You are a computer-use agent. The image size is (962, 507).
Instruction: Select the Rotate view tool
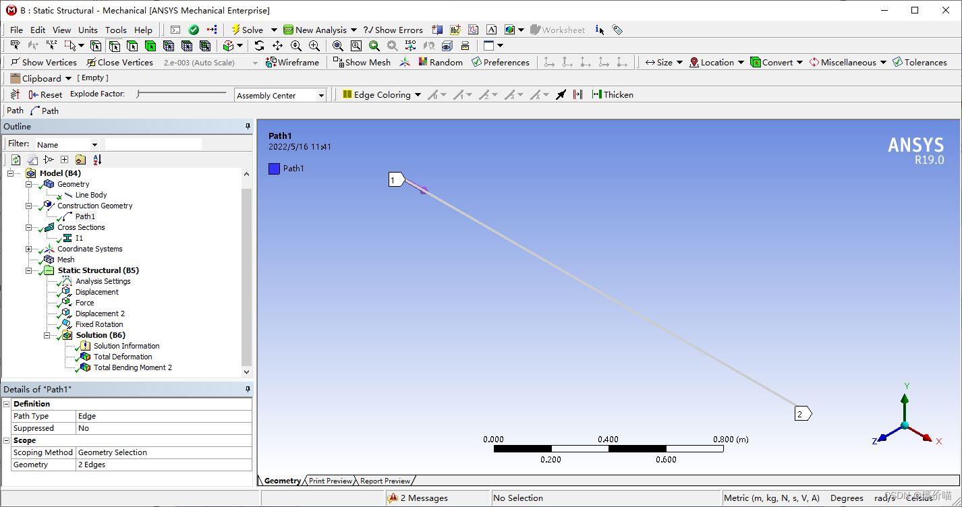(260, 46)
